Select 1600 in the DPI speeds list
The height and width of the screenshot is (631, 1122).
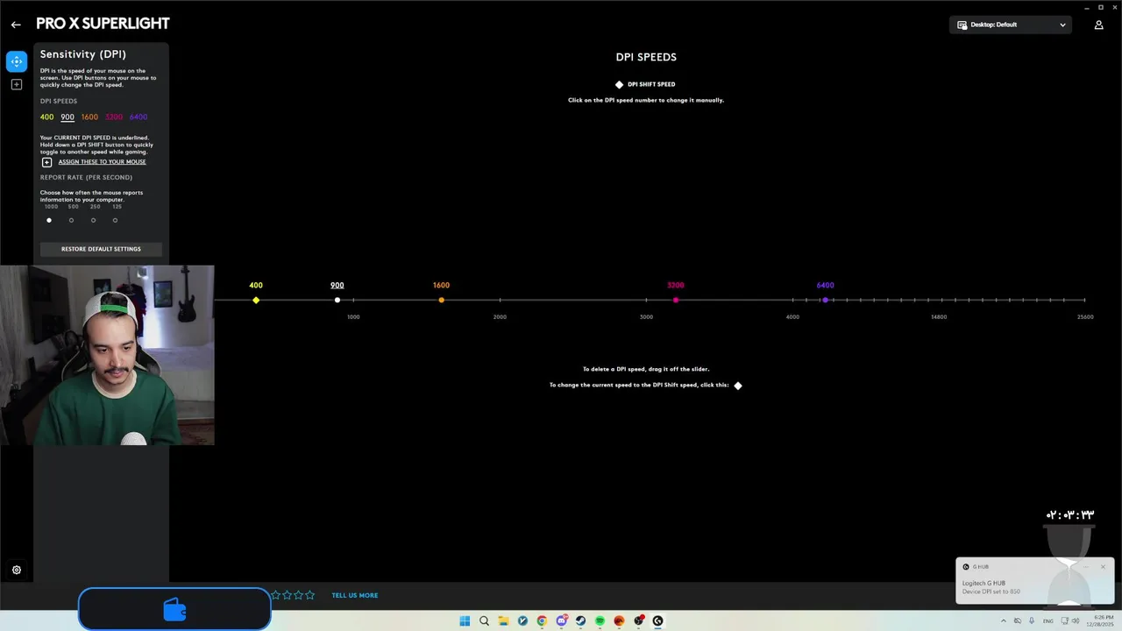(89, 117)
